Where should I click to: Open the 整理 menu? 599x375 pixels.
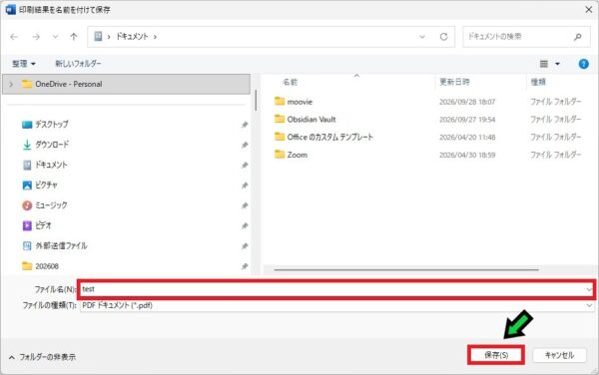(x=24, y=64)
